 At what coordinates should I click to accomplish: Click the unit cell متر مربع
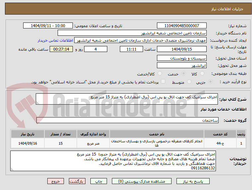coord(93,143)
